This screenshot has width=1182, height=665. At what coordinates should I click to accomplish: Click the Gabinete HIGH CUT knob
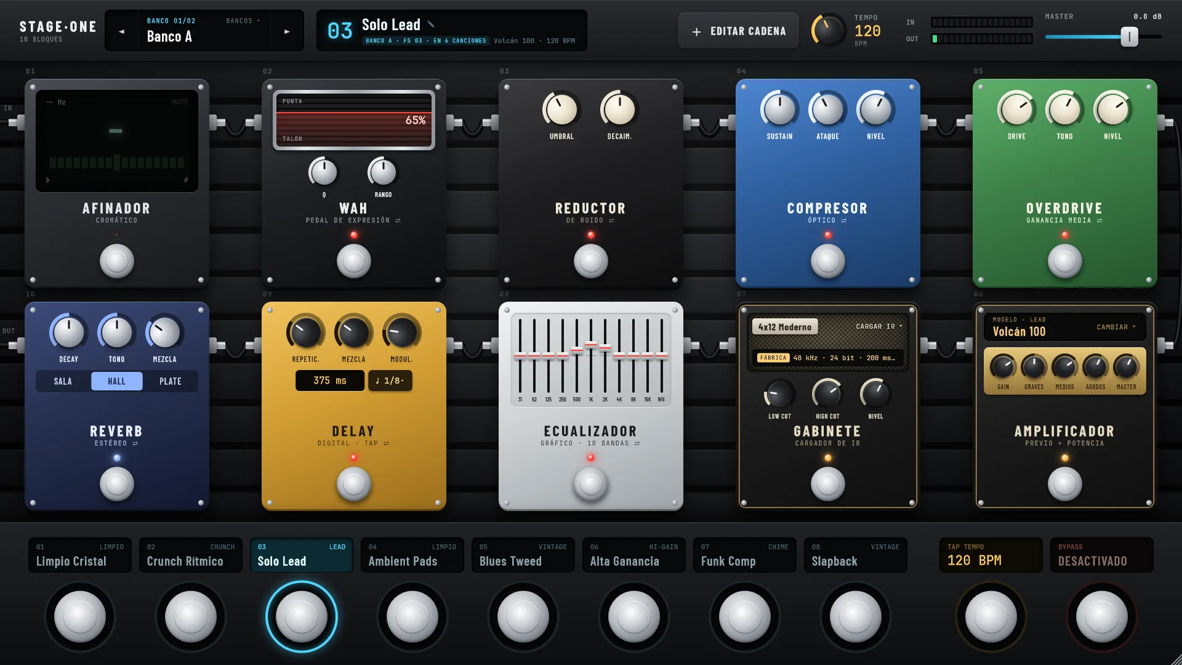(827, 393)
